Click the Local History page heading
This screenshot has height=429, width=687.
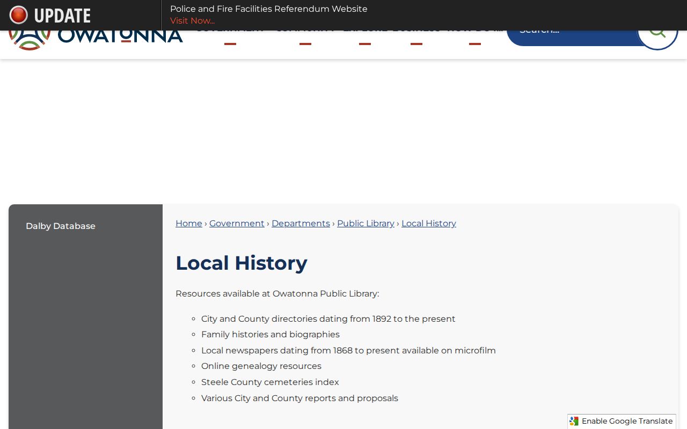[242, 263]
